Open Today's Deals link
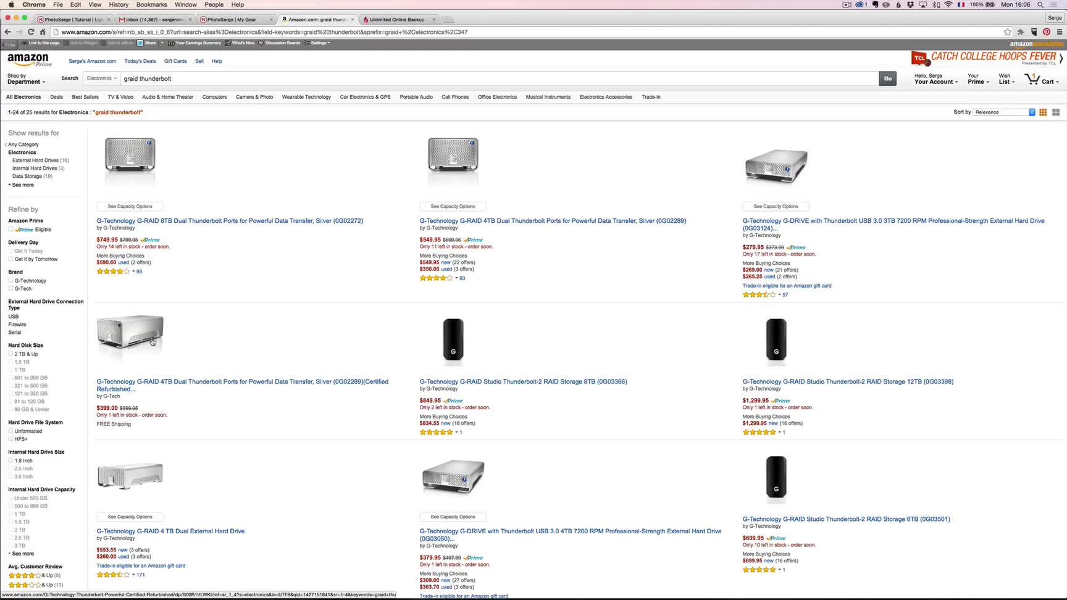The width and height of the screenshot is (1067, 600). [140, 61]
